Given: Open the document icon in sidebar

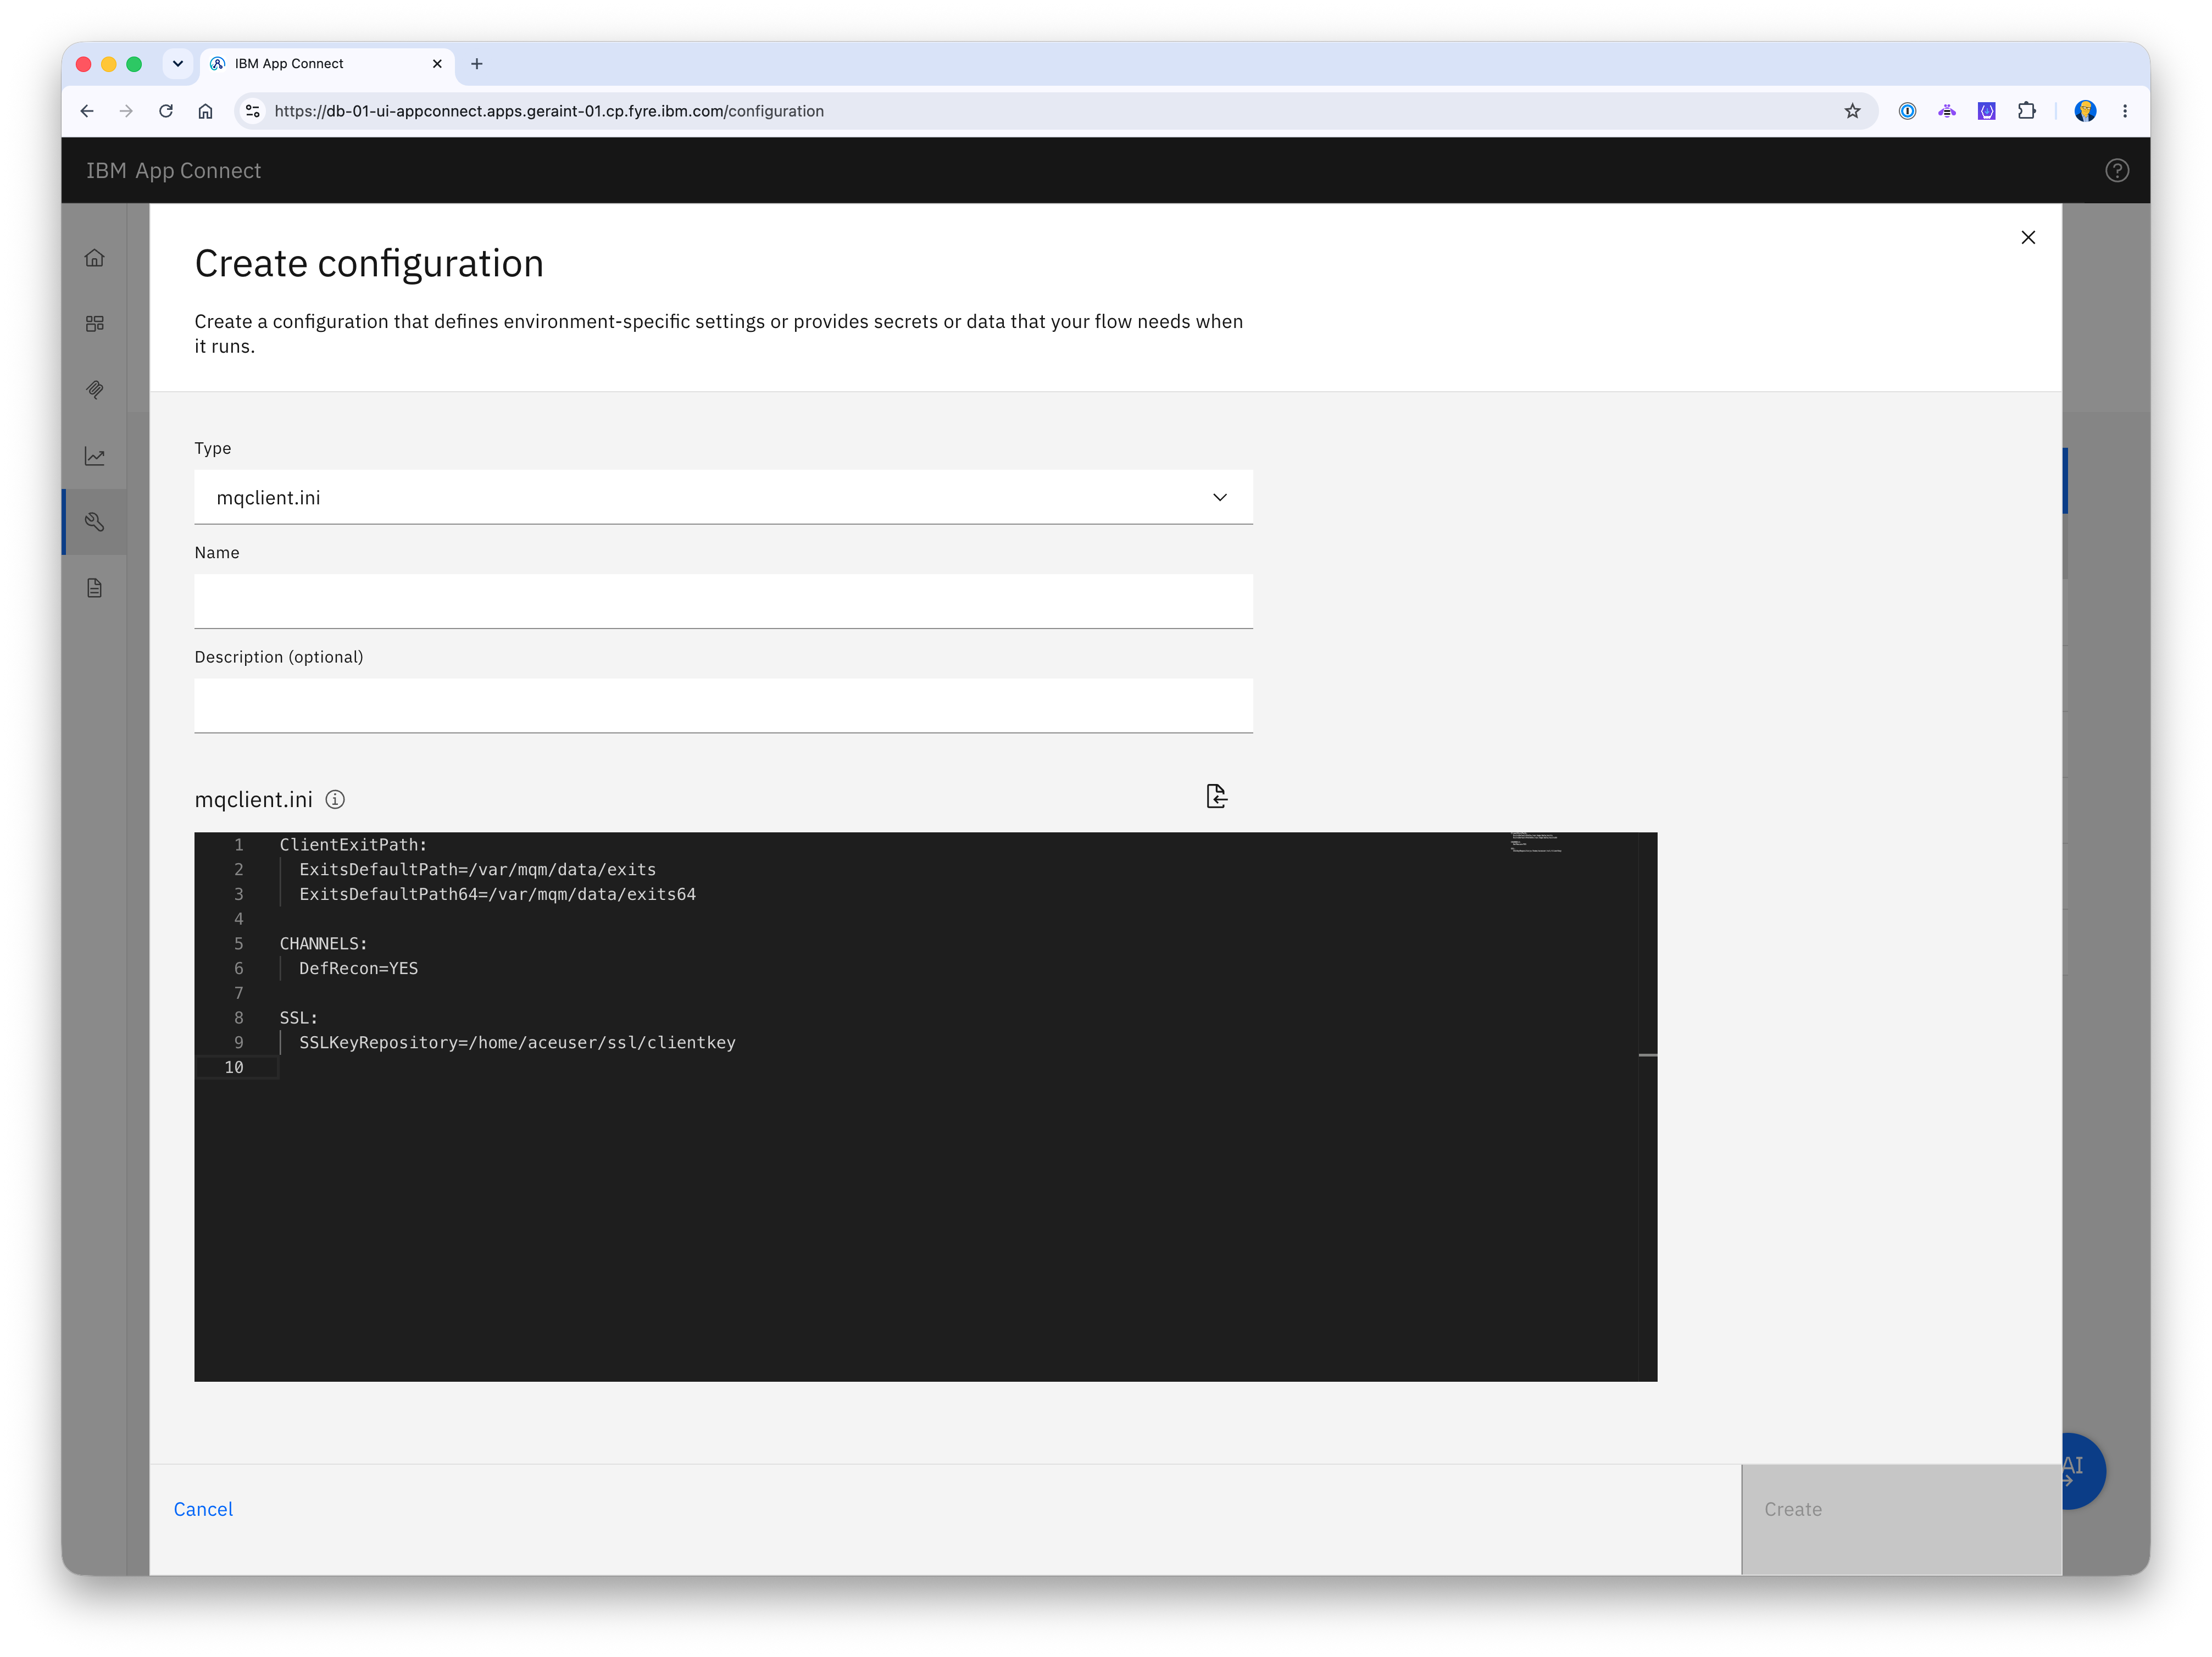Looking at the screenshot, I should [94, 588].
